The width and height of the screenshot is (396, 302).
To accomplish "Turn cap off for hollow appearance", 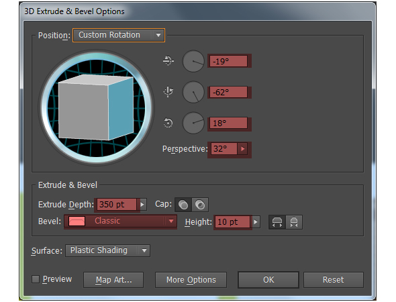I will click(200, 205).
